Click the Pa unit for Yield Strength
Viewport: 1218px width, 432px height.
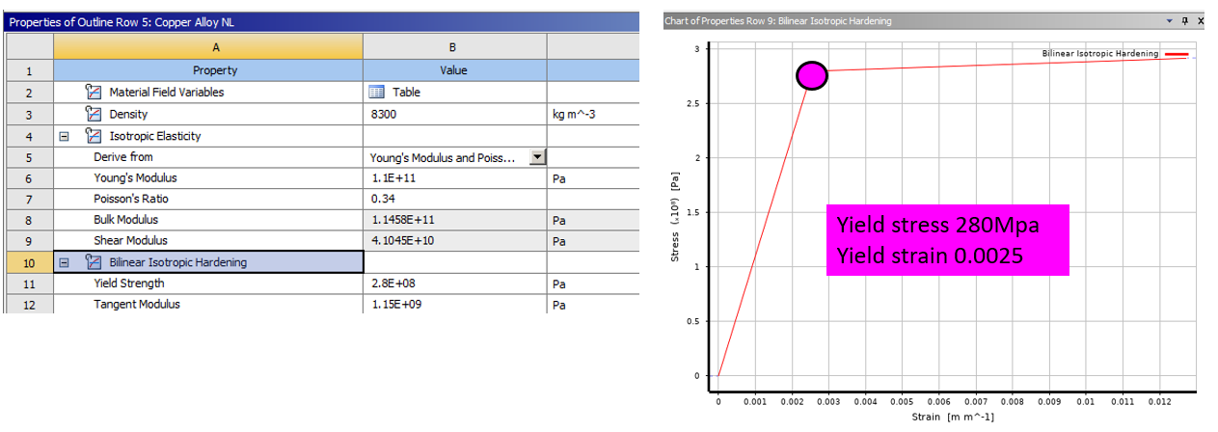click(x=559, y=283)
